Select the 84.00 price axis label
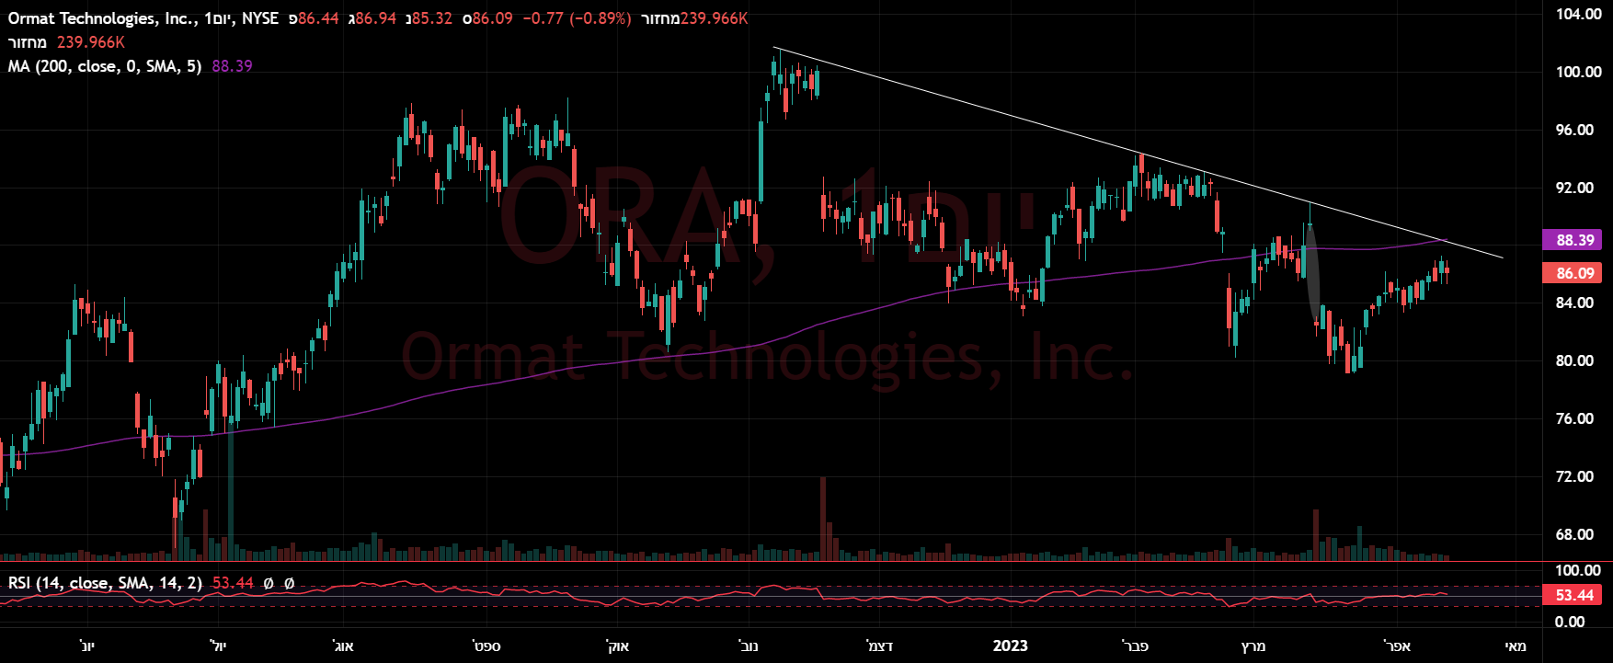The width and height of the screenshot is (1613, 663). click(x=1574, y=303)
